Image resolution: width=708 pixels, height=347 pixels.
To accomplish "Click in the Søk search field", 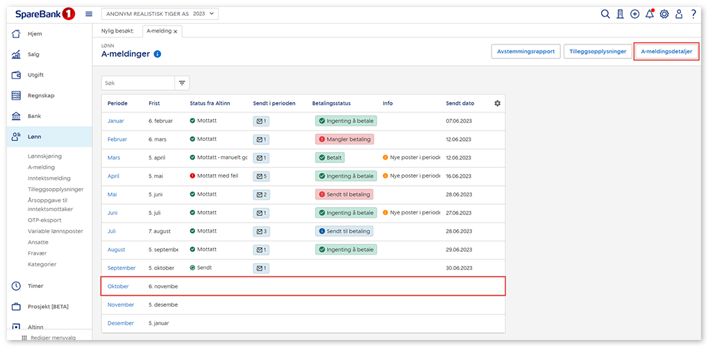I will coord(135,83).
